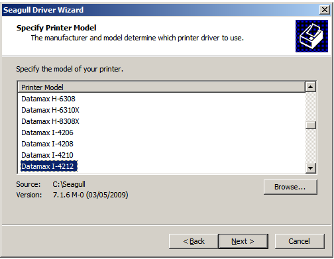Open the Browse... button for driver source
334x259 pixels.
pyautogui.click(x=290, y=187)
